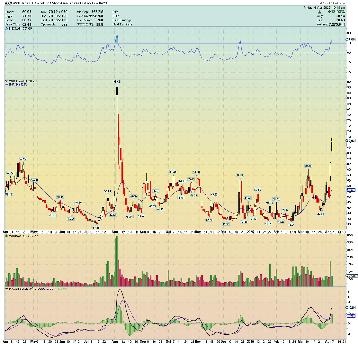Click the tallest green August volume bar
This screenshot has width=358, height=344.
[x=117, y=261]
